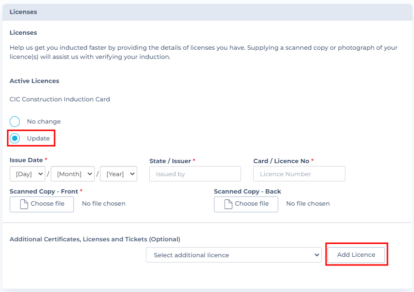The height and width of the screenshot is (292, 414).
Task: Open the Issue Date [Day] dropdown
Action: point(28,174)
